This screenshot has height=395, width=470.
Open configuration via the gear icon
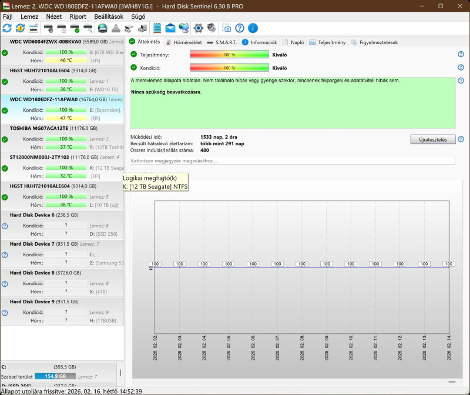click(198, 28)
